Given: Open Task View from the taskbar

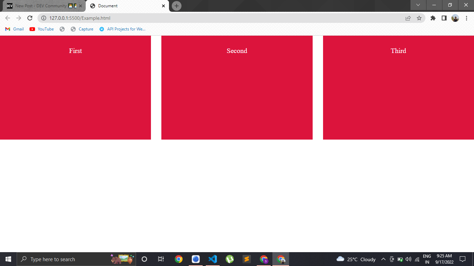Looking at the screenshot, I should click(x=161, y=259).
